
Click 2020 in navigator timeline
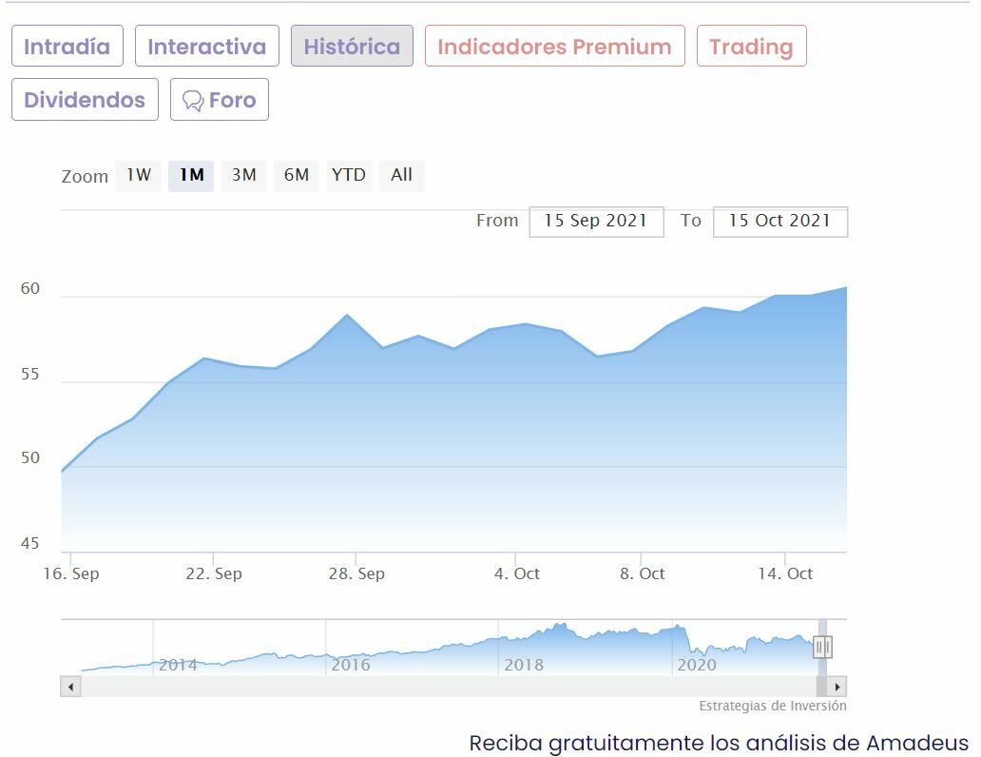coord(697,665)
